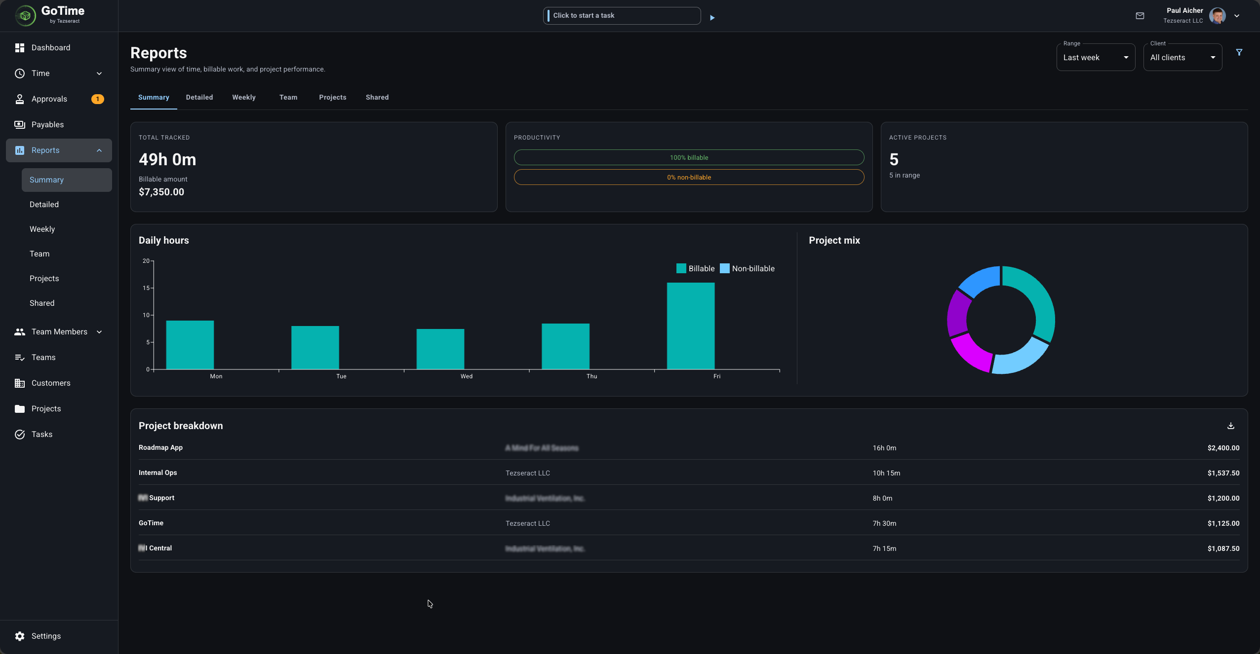1260x654 pixels.
Task: Toggle the Billable legend series
Action: tap(696, 268)
